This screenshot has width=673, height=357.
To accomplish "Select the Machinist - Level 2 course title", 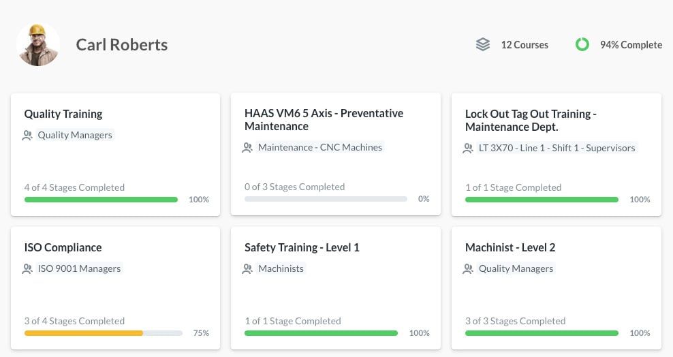I will point(510,247).
